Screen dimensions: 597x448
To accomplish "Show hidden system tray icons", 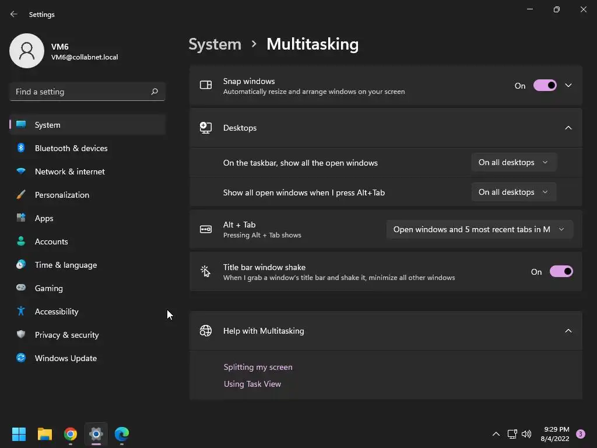I will 496,434.
